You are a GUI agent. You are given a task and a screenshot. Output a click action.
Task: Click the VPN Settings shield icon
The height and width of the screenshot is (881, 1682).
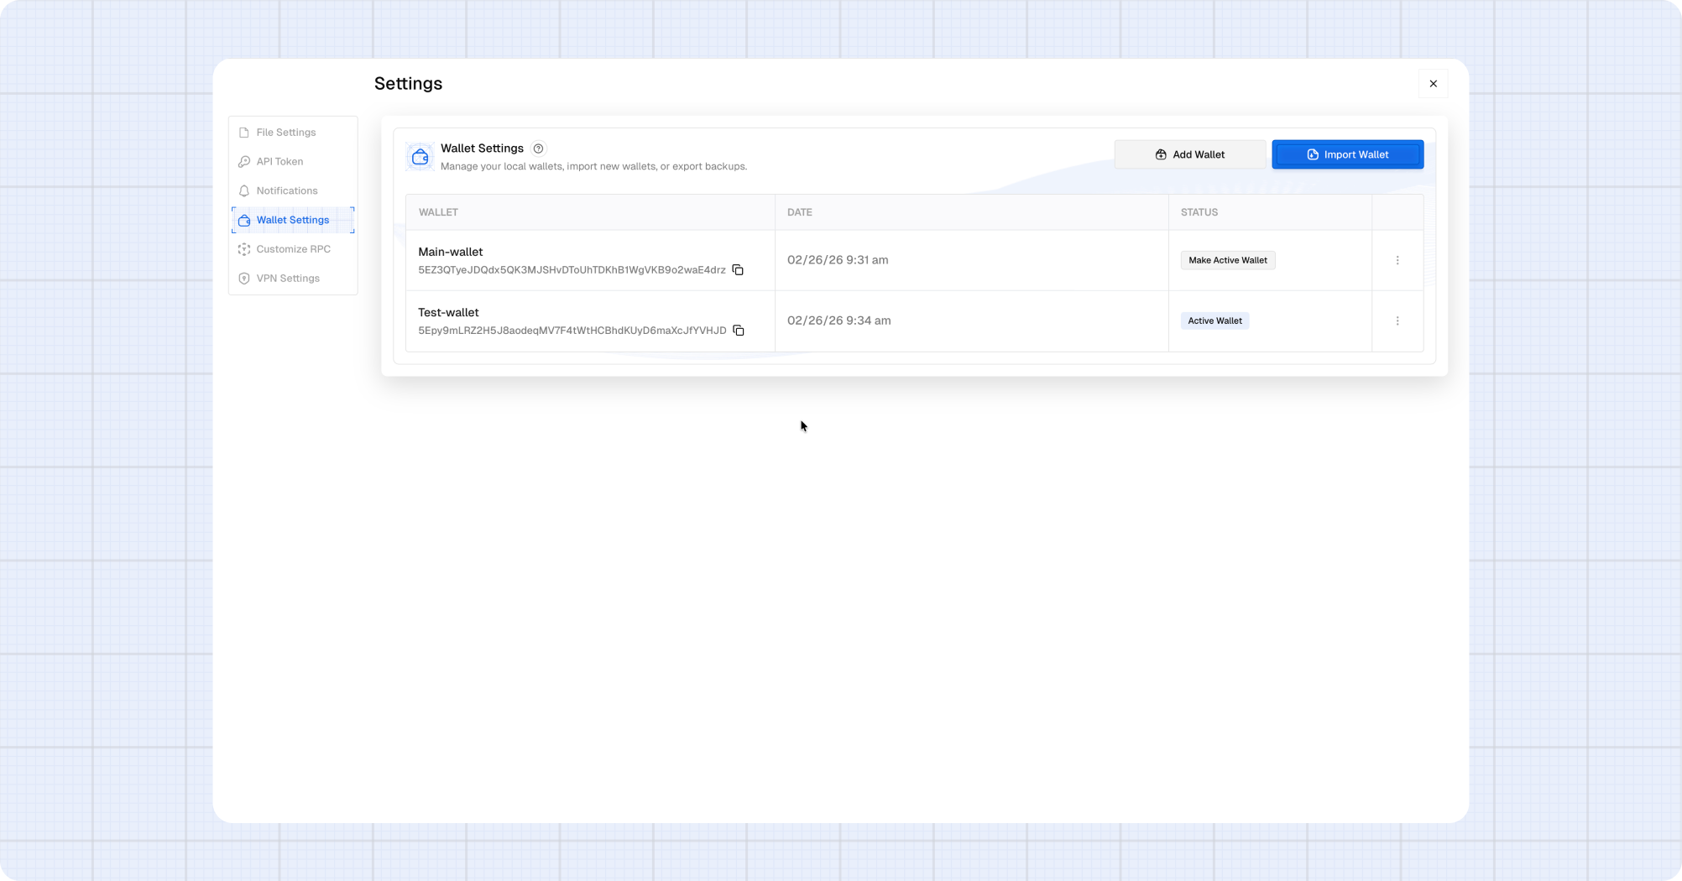click(x=244, y=279)
